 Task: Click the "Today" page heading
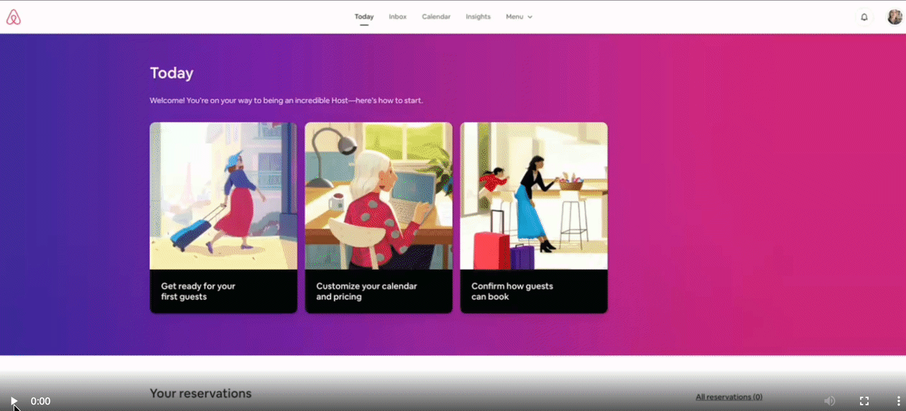pos(172,73)
